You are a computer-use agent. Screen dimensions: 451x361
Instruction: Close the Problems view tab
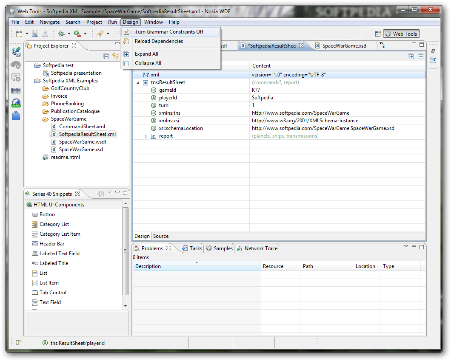click(168, 248)
